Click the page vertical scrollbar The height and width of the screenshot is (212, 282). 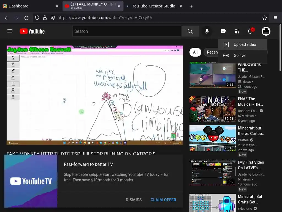pos(280,48)
